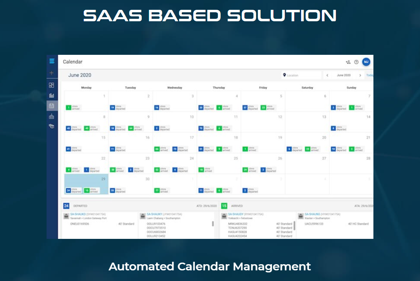
Task: Click the 19 departed badge on June 2
Action: click(x=118, y=108)
